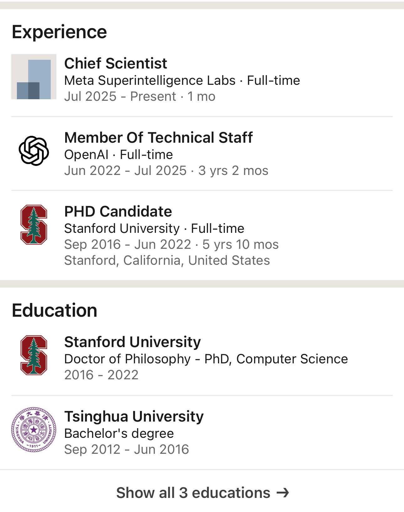This screenshot has height=512, width=404.
Task: Tap Stanford University · Full-time text
Action: [154, 228]
